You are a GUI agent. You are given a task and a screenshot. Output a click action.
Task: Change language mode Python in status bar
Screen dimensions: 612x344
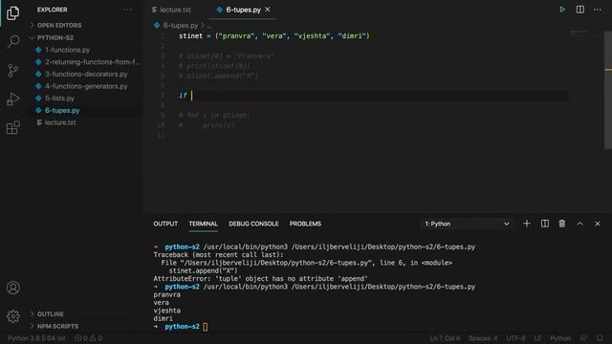pos(560,338)
